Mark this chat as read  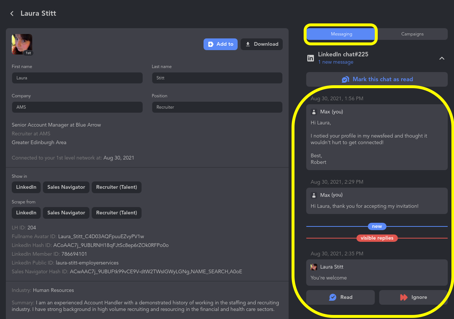[377, 79]
